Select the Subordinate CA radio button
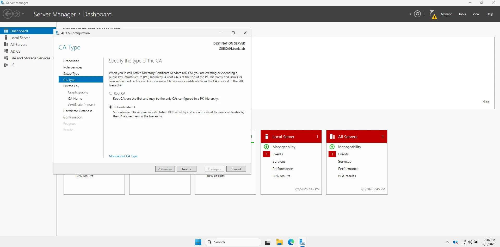500x247 pixels. point(111,107)
